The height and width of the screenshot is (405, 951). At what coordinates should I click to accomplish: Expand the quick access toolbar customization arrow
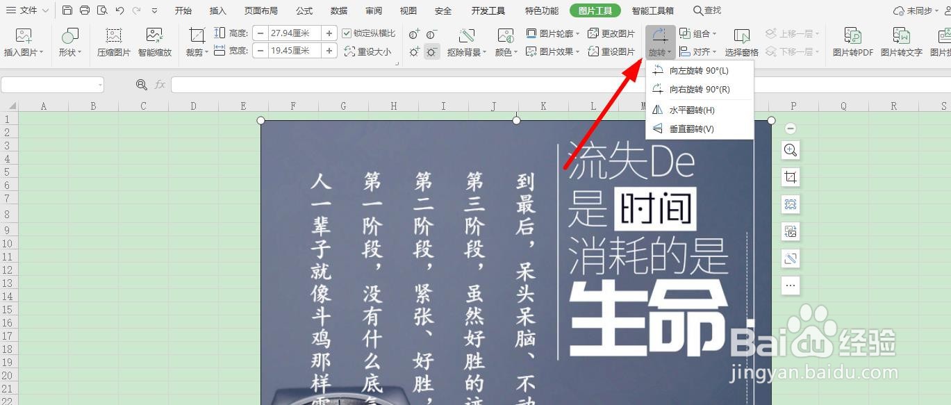[154, 10]
